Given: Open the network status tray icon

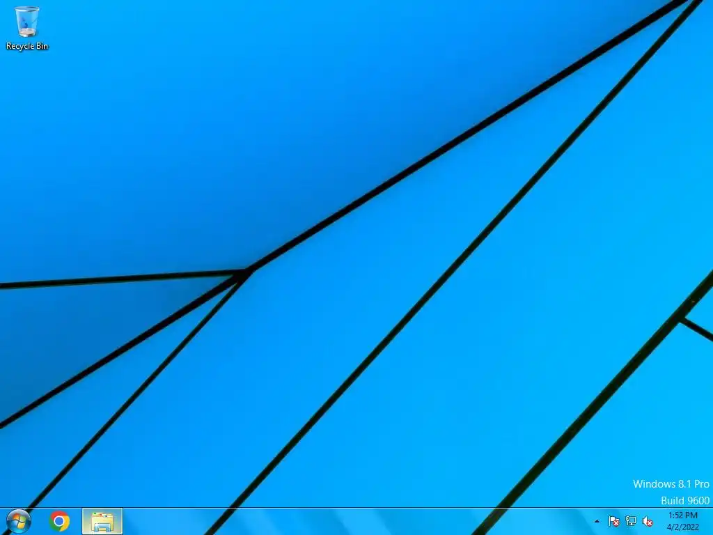Looking at the screenshot, I should [631, 521].
